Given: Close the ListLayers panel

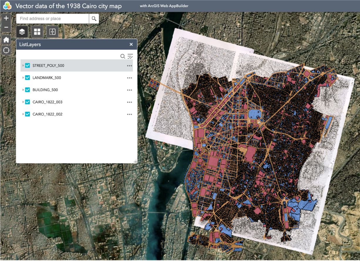Looking at the screenshot, I should (x=131, y=44).
